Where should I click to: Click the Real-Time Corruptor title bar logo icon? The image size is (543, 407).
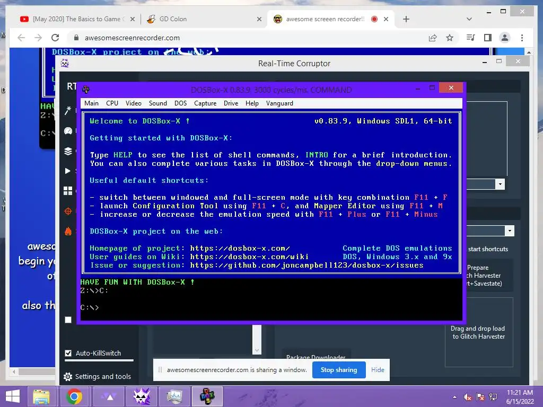(65, 63)
